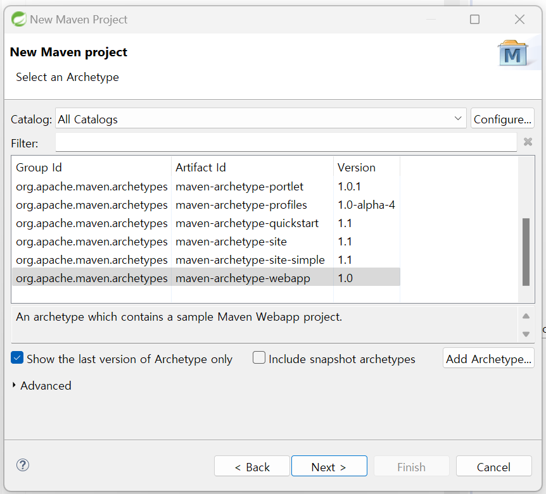Maximize the New Maven Project dialog
Screen dimensions: 546x494
474,19
